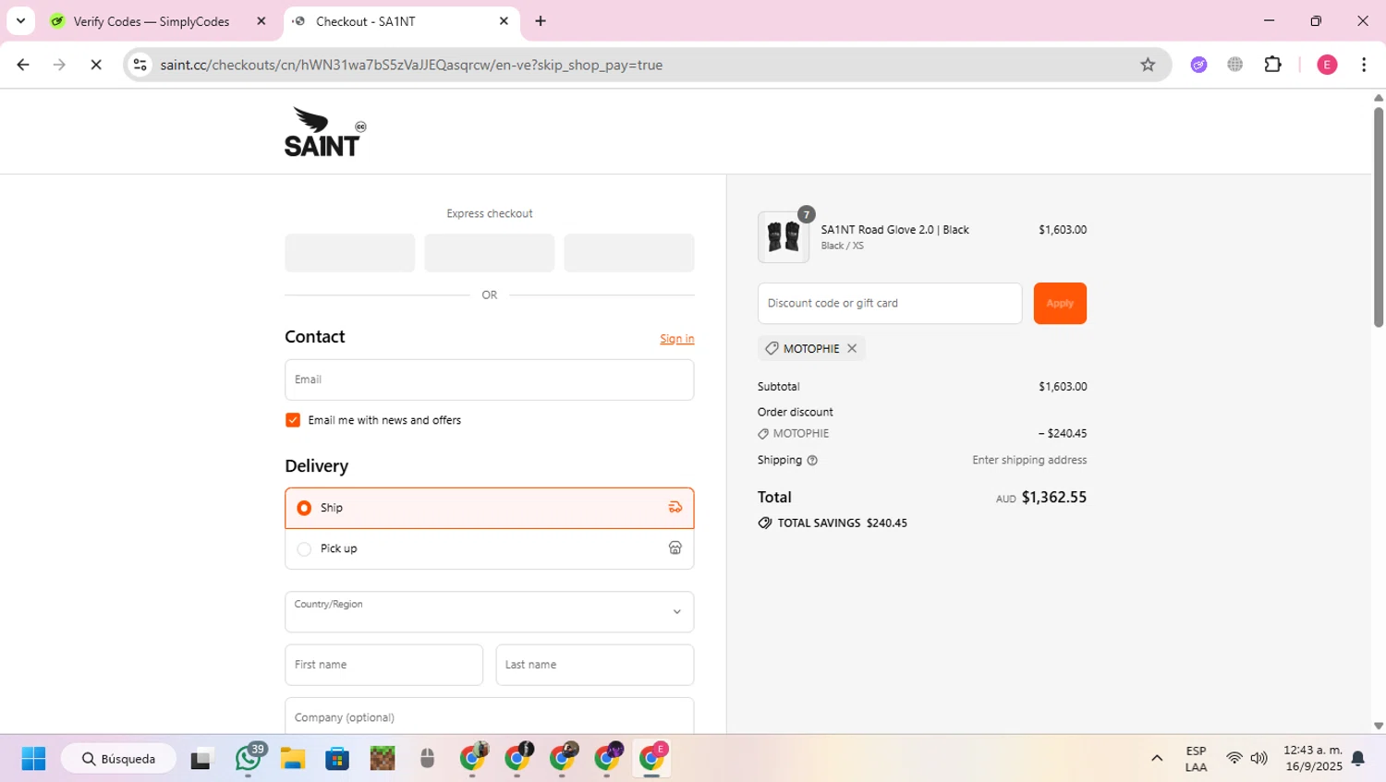
Task: Open WhatsApp from the taskbar
Action: click(x=248, y=759)
